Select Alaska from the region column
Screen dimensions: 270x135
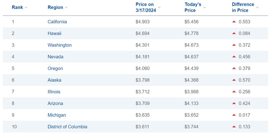[x=55, y=80]
